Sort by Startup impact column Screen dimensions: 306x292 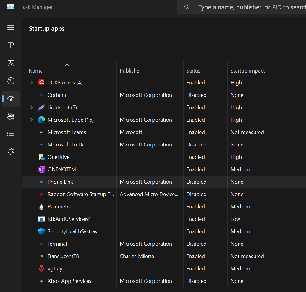(247, 71)
